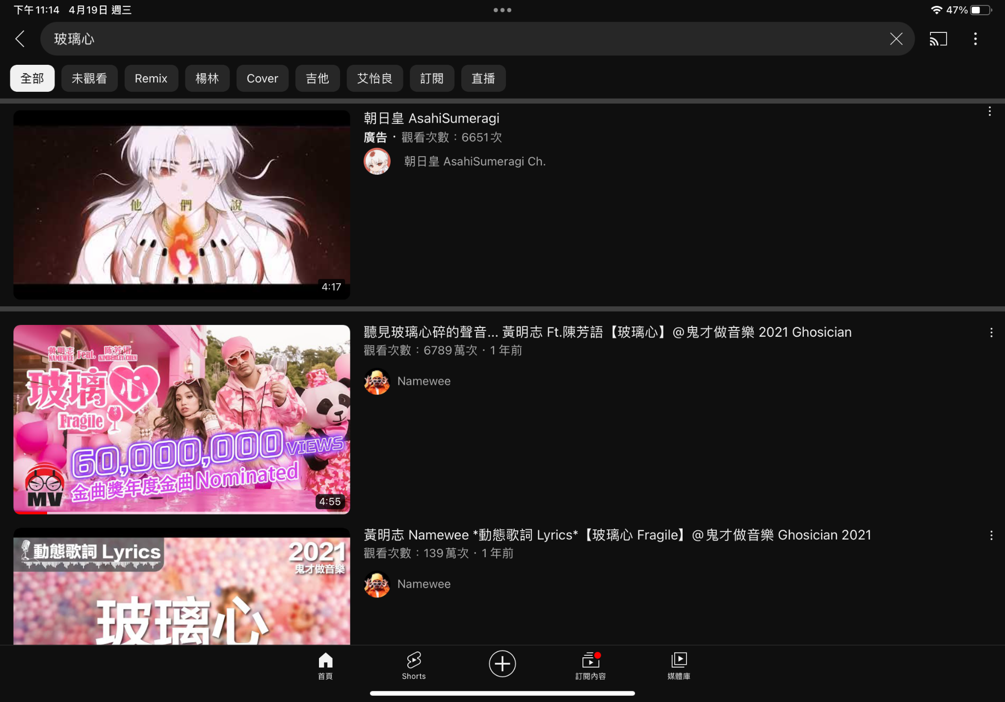Tap the red watch-progress bar on the MV thumbnail
This screenshot has width=1005, height=702.
30,513
